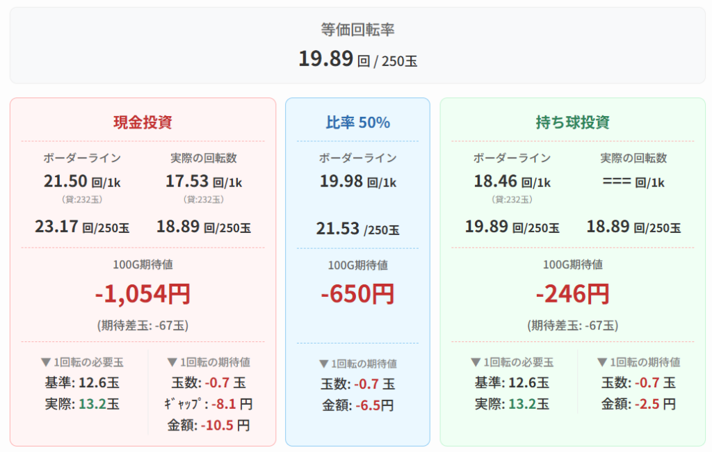Select the 19.89 回 / 250玉 top value

click(x=357, y=60)
